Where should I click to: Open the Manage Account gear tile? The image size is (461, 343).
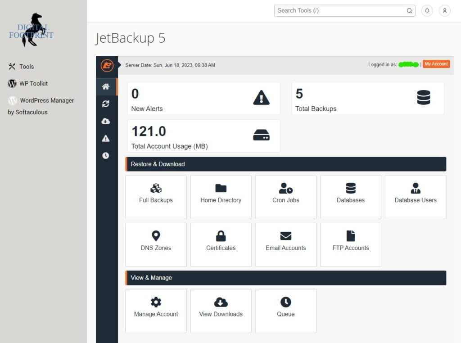[156, 311]
